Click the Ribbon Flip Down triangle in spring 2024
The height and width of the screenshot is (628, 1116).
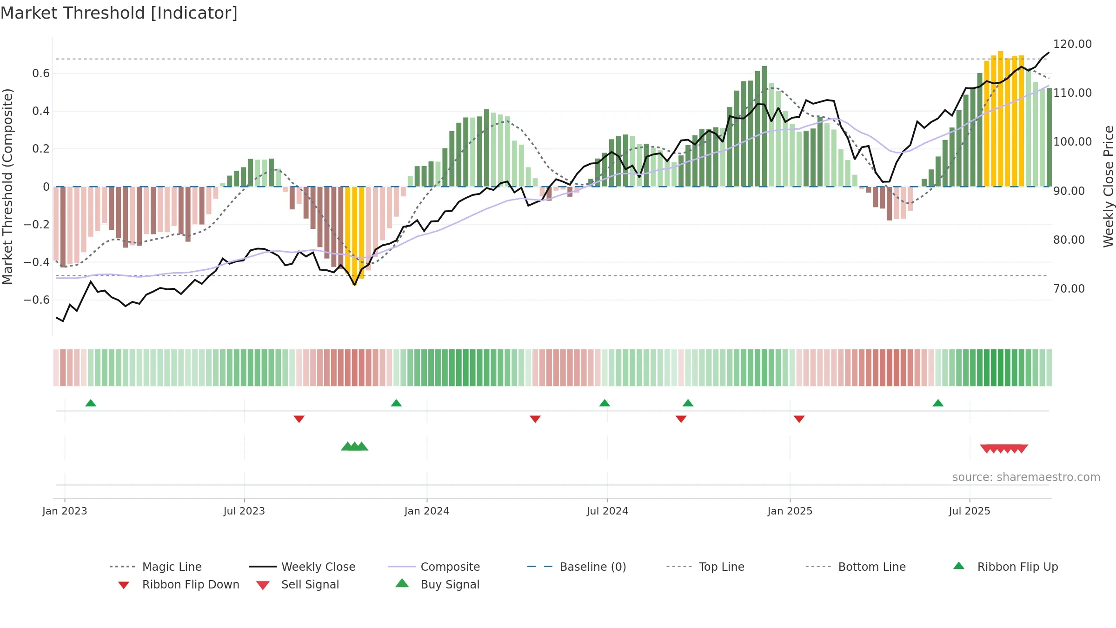point(535,419)
